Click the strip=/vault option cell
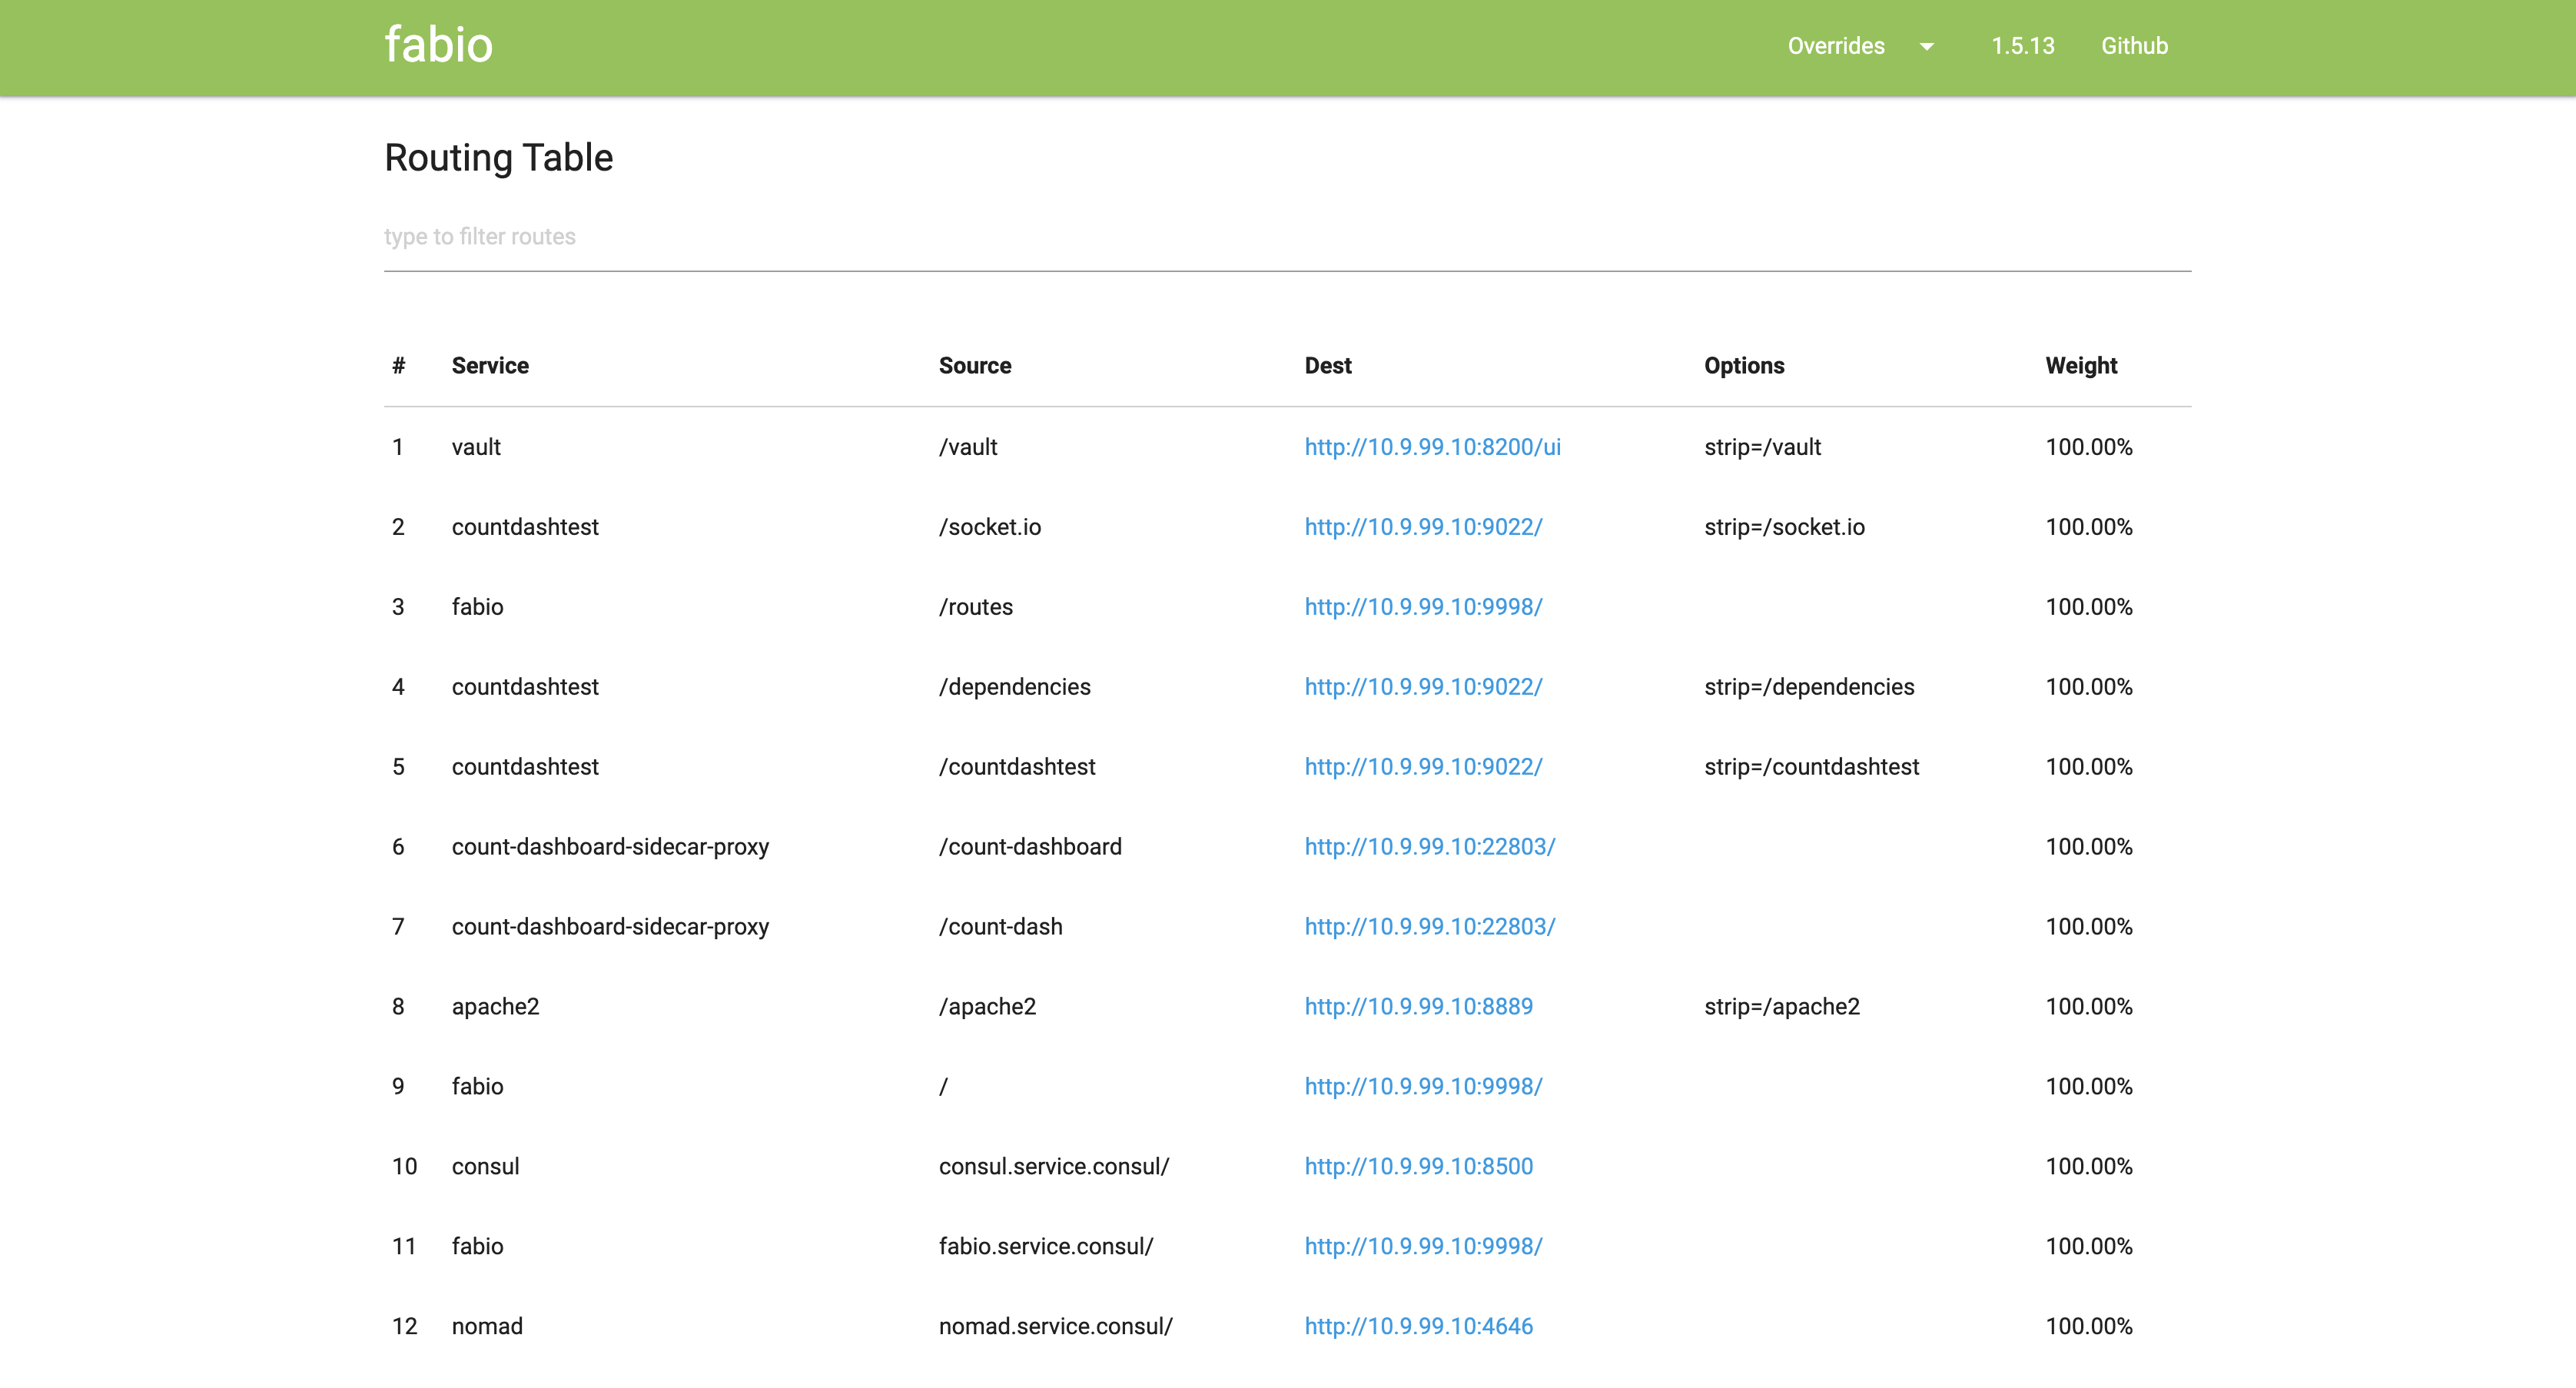 pyautogui.click(x=1762, y=447)
